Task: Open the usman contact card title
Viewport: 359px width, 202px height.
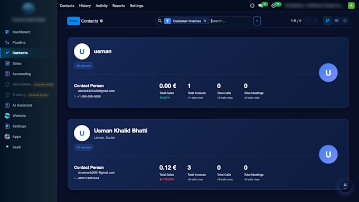Action: (102, 52)
